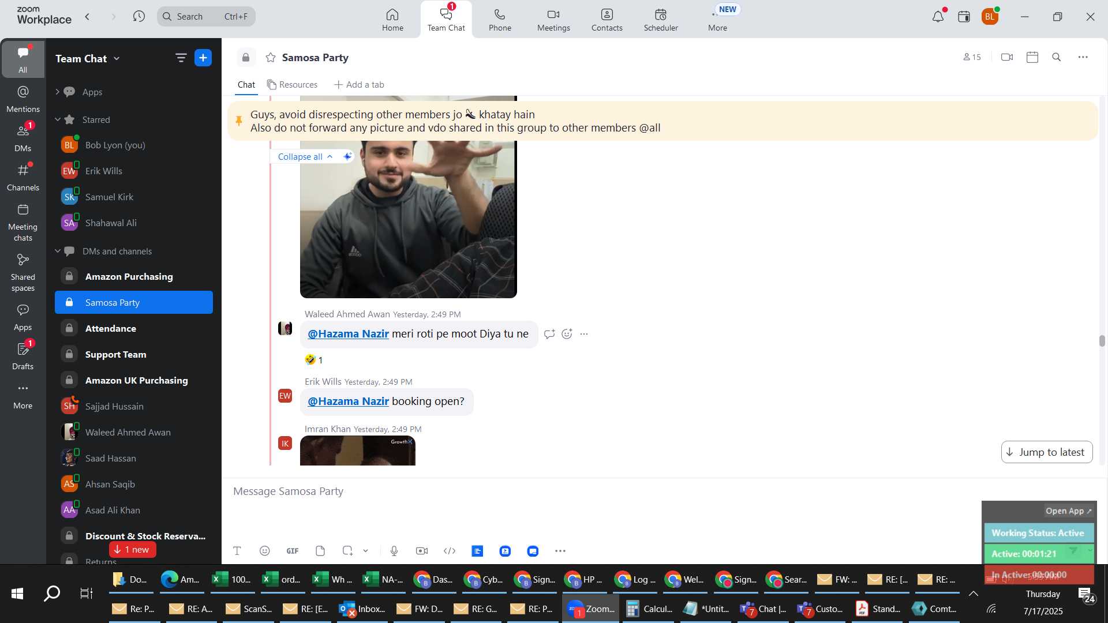Open the Team Chat dropdown header
The width and height of the screenshot is (1108, 623).
(x=88, y=58)
